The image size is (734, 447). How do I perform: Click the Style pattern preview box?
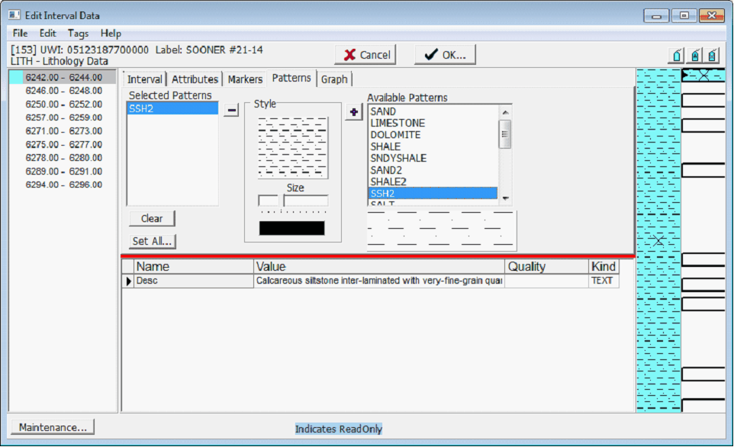pos(293,147)
